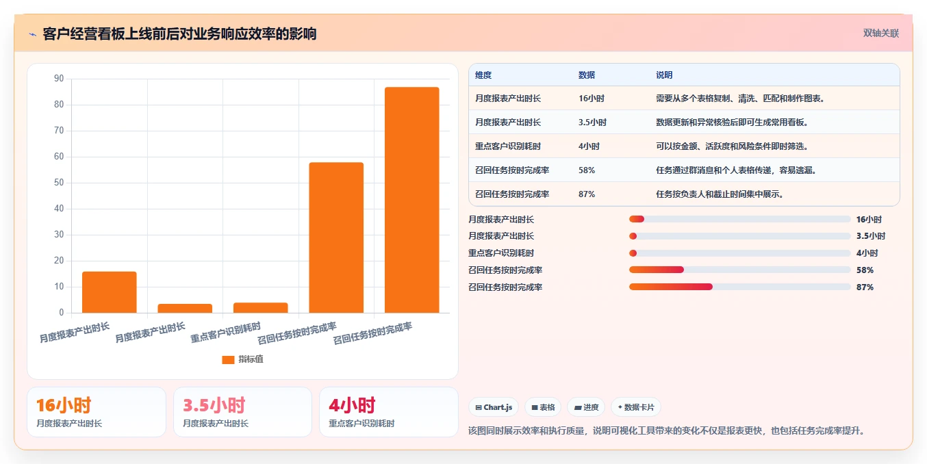Click the progress bar labeled 16小时
The width and height of the screenshot is (927, 464).
tap(740, 219)
